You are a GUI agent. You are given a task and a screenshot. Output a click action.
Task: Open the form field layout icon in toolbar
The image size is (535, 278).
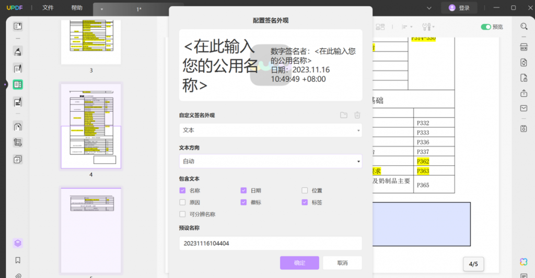coord(380,27)
